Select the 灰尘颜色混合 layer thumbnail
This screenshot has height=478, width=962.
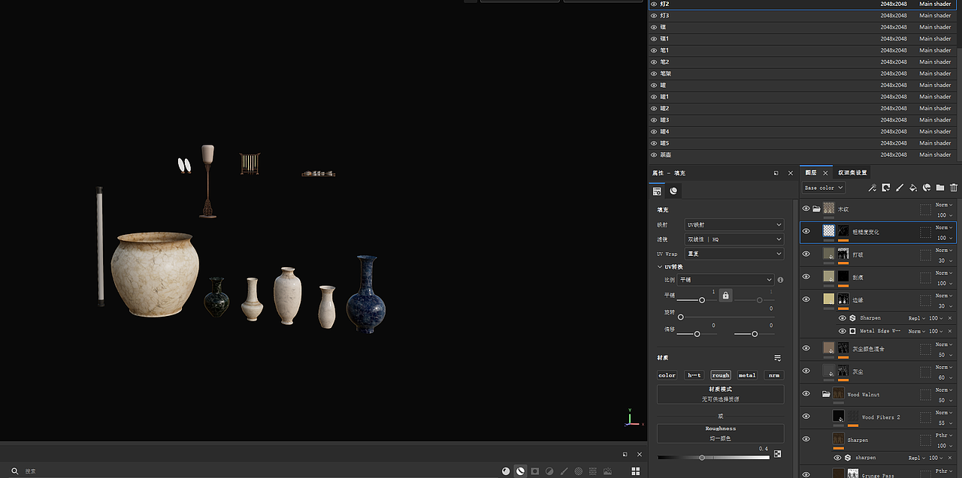tap(829, 348)
